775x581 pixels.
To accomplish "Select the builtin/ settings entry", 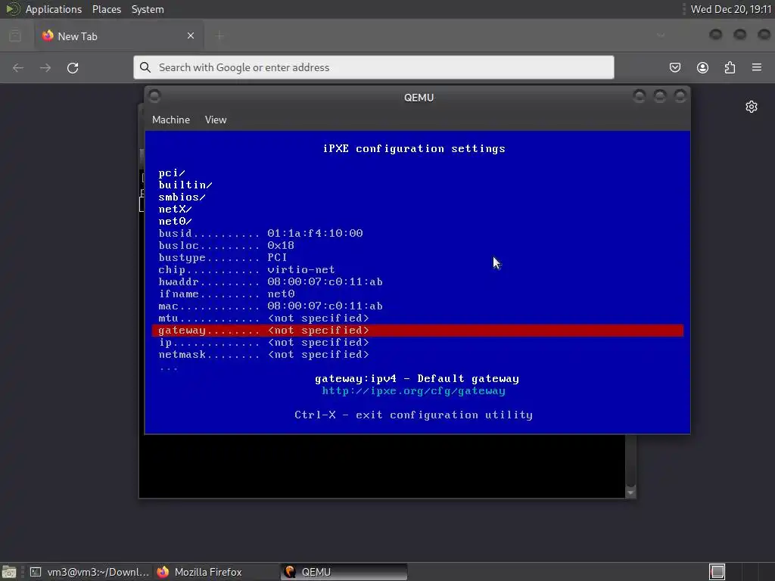I will tap(185, 185).
